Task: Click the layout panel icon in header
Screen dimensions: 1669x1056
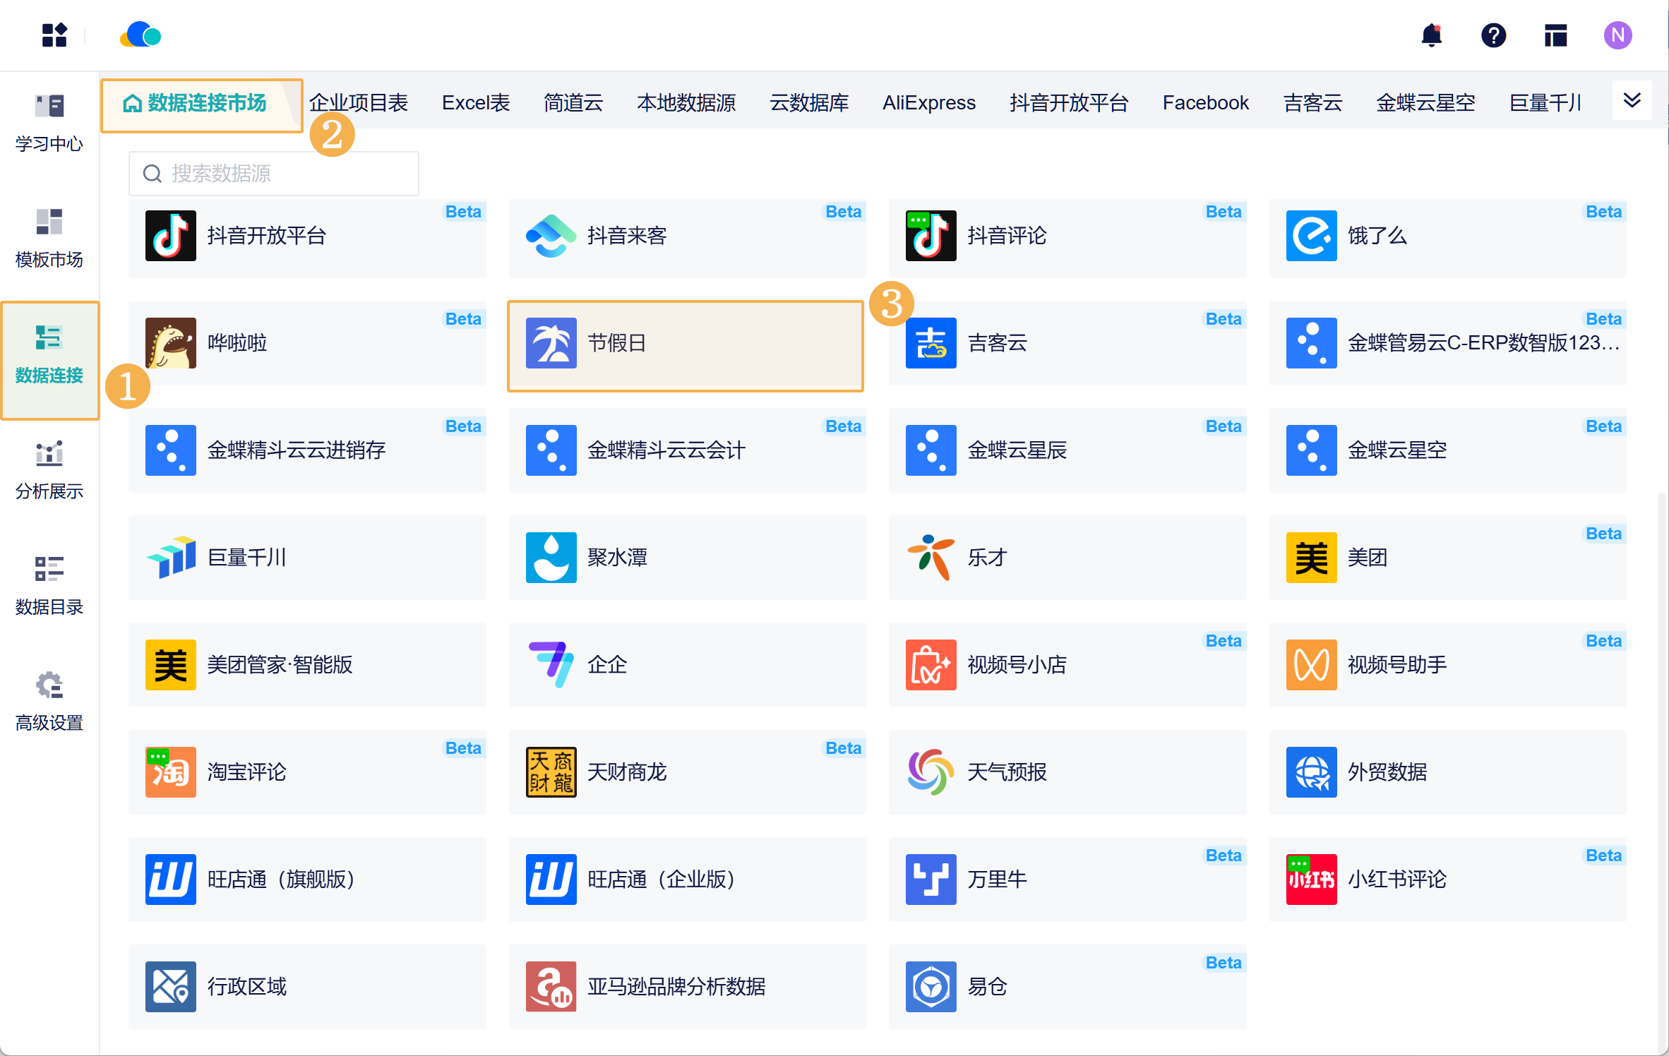Action: point(1555,35)
